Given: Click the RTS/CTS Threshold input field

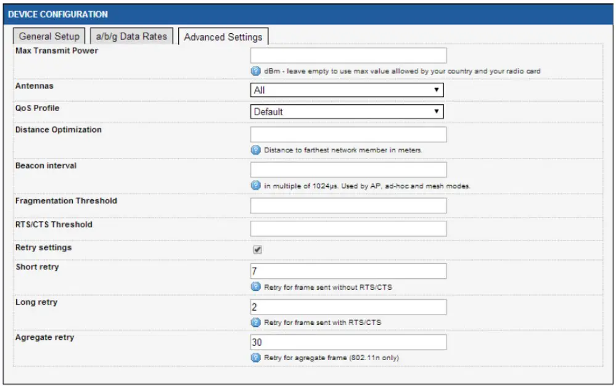Looking at the screenshot, I should point(348,229).
